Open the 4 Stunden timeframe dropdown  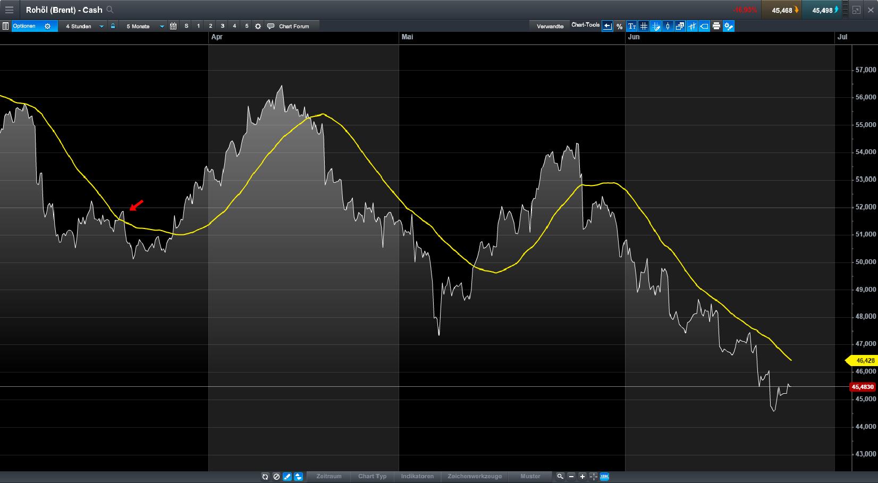click(82, 26)
